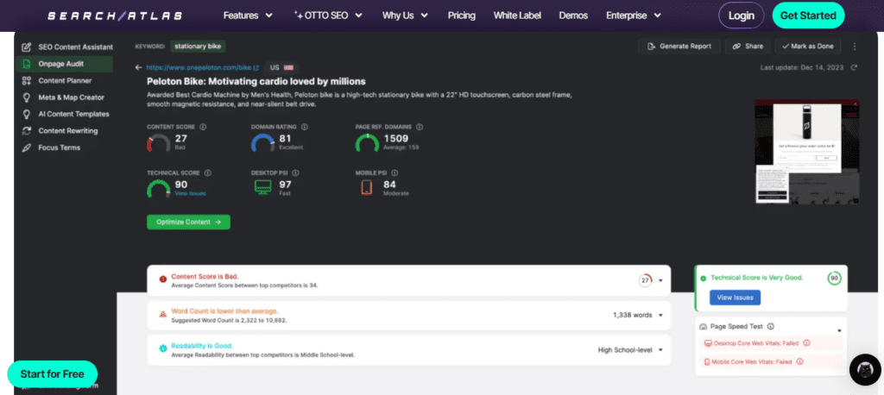Click the SEO Content Assistant edit icon
The height and width of the screenshot is (395, 884).
(x=26, y=47)
